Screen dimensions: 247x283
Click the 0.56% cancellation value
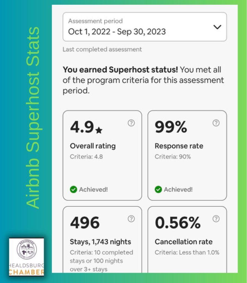(178, 223)
